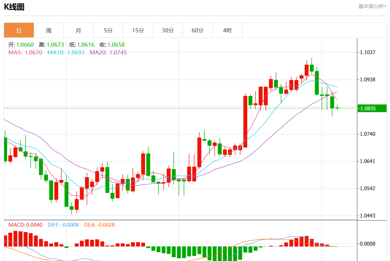Open the 15分 interval tab
390x261 pixels.
pyautogui.click(x=138, y=30)
